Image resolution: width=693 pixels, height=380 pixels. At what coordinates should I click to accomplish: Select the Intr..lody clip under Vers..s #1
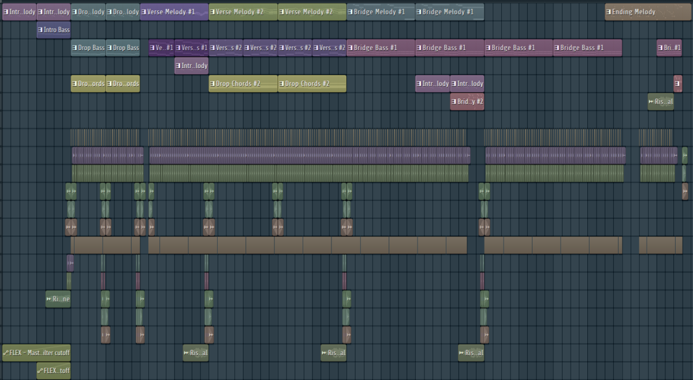pos(191,66)
